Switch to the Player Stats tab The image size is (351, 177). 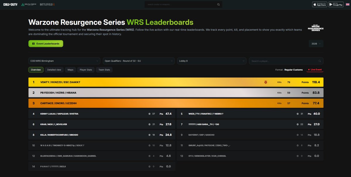click(x=86, y=70)
